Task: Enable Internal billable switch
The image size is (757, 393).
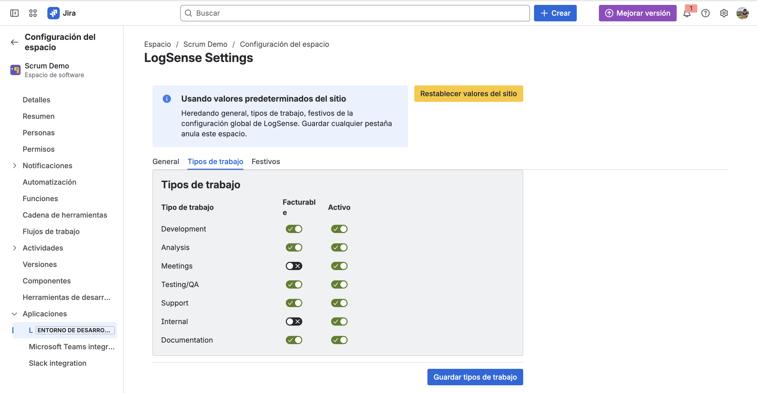Action: tap(294, 321)
